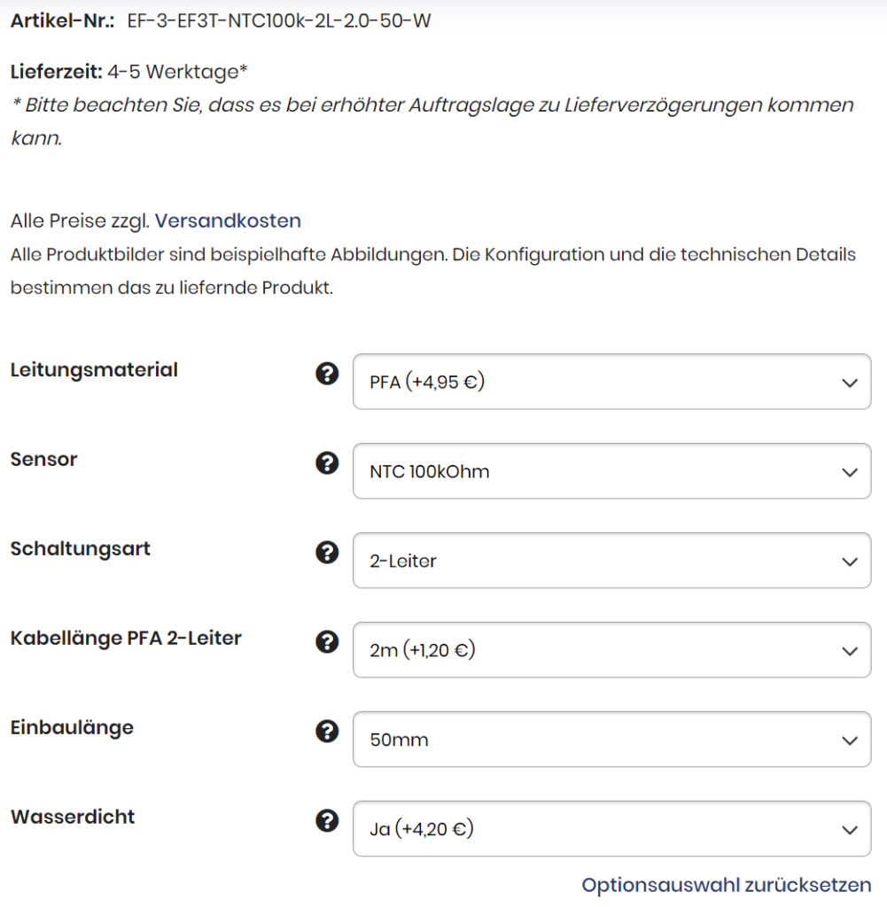Show the Einbaulänge help info icon
Image resolution: width=887 pixels, height=907 pixels.
point(327,732)
